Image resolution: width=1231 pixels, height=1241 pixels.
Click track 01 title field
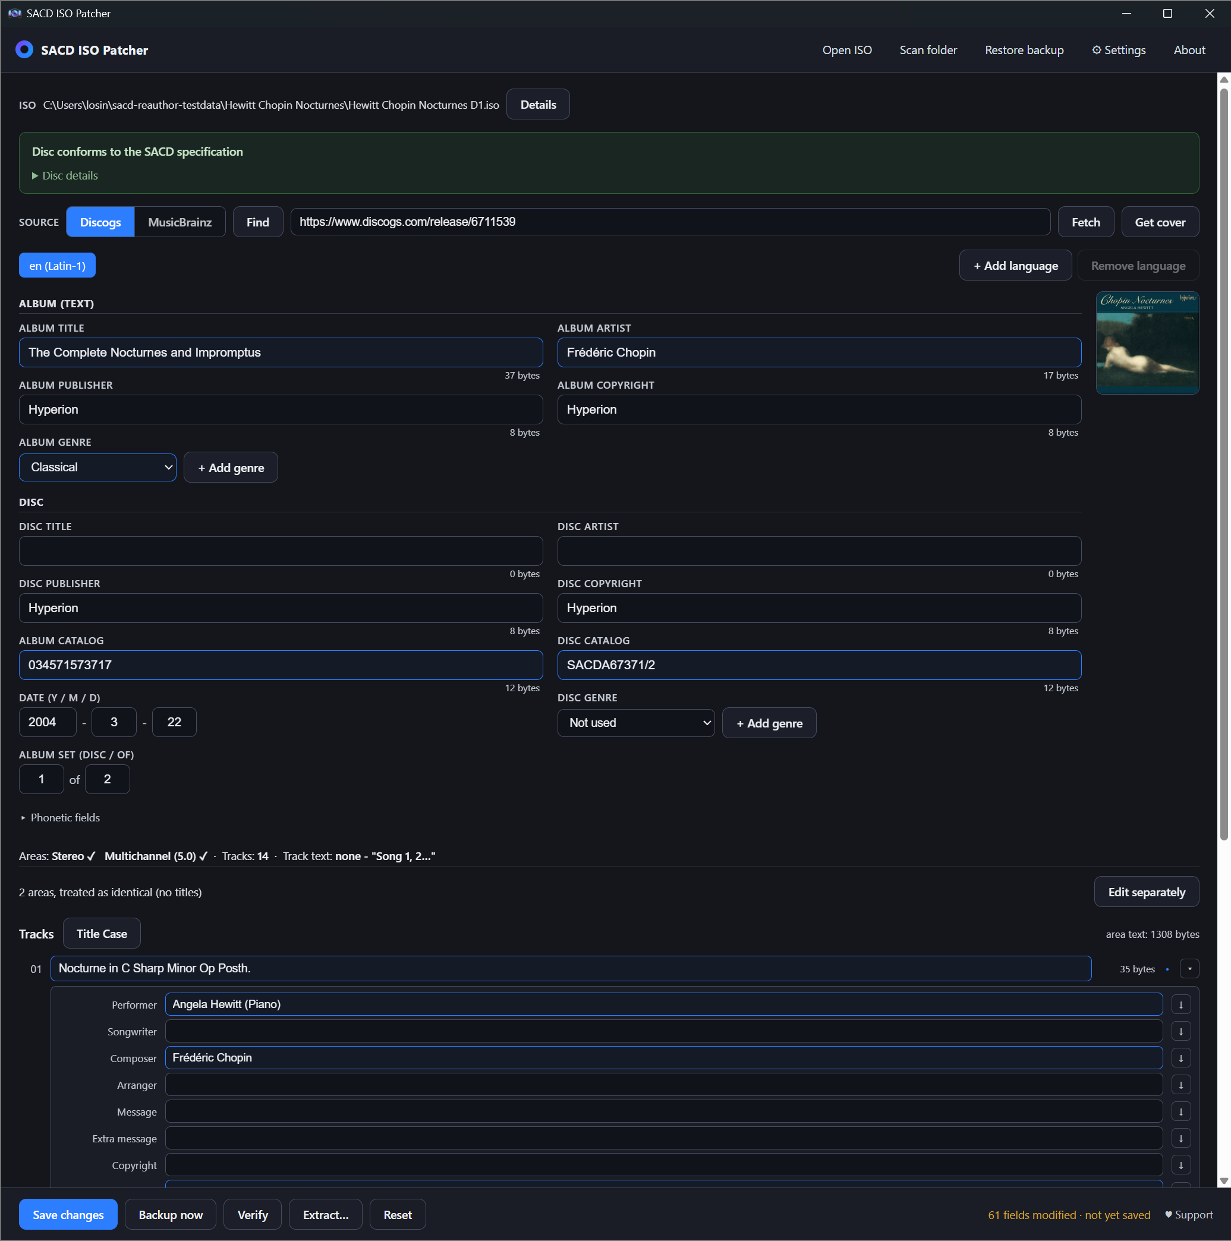pyautogui.click(x=571, y=969)
